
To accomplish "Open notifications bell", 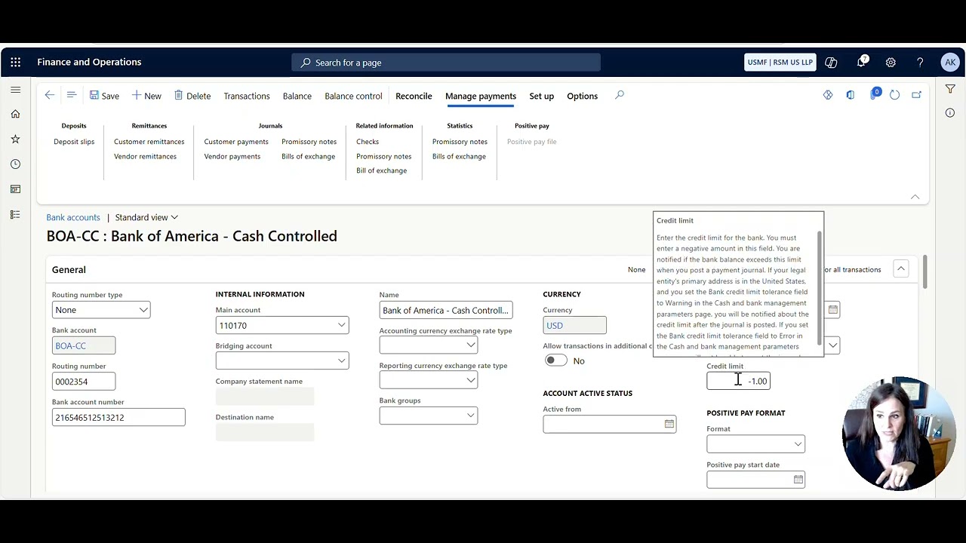I will [x=861, y=63].
